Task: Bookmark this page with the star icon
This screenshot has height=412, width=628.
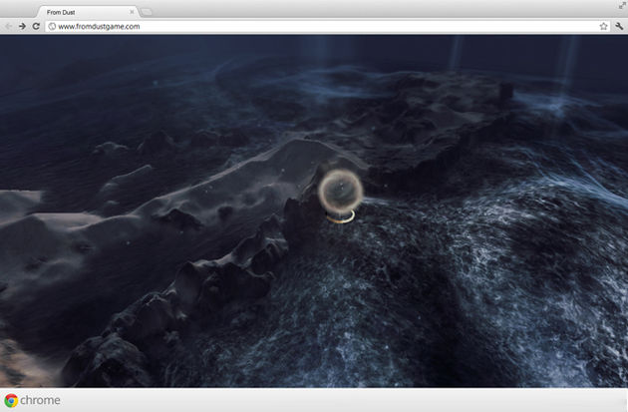Action: [x=603, y=26]
